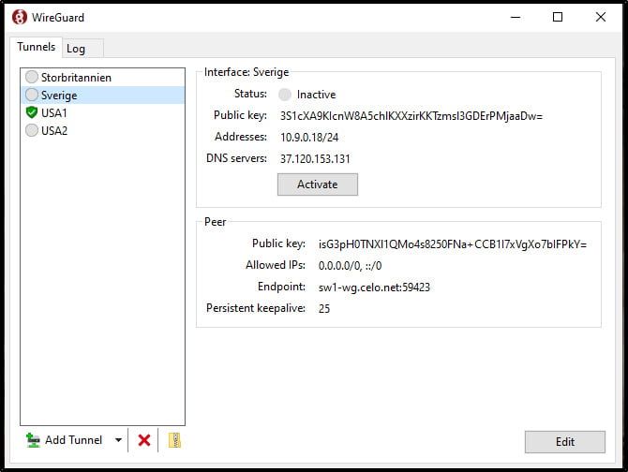Switch to the Tunnels tab
The width and height of the screenshot is (628, 472).
[x=36, y=47]
